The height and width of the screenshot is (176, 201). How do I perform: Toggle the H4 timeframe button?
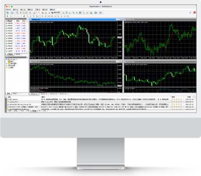pyautogui.click(x=58, y=16)
